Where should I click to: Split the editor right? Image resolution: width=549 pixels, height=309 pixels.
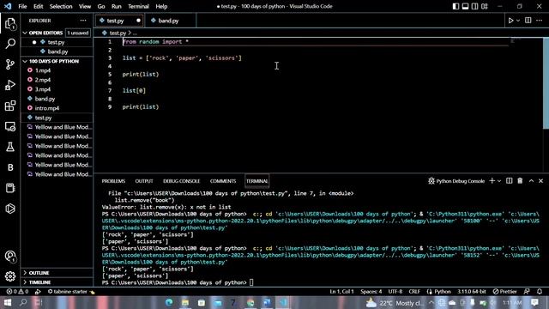coord(528,21)
